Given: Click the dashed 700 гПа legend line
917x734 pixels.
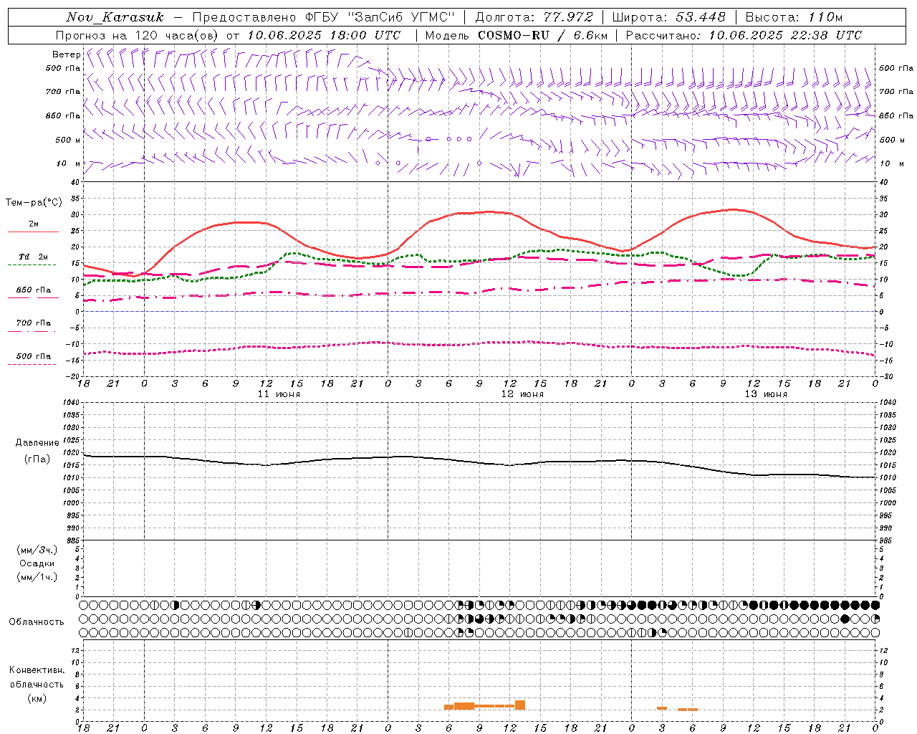Looking at the screenshot, I should (x=32, y=332).
